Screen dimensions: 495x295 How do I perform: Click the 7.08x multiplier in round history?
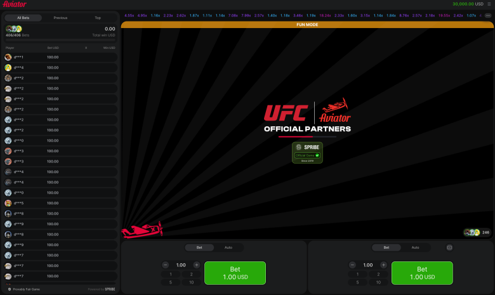[233, 15]
